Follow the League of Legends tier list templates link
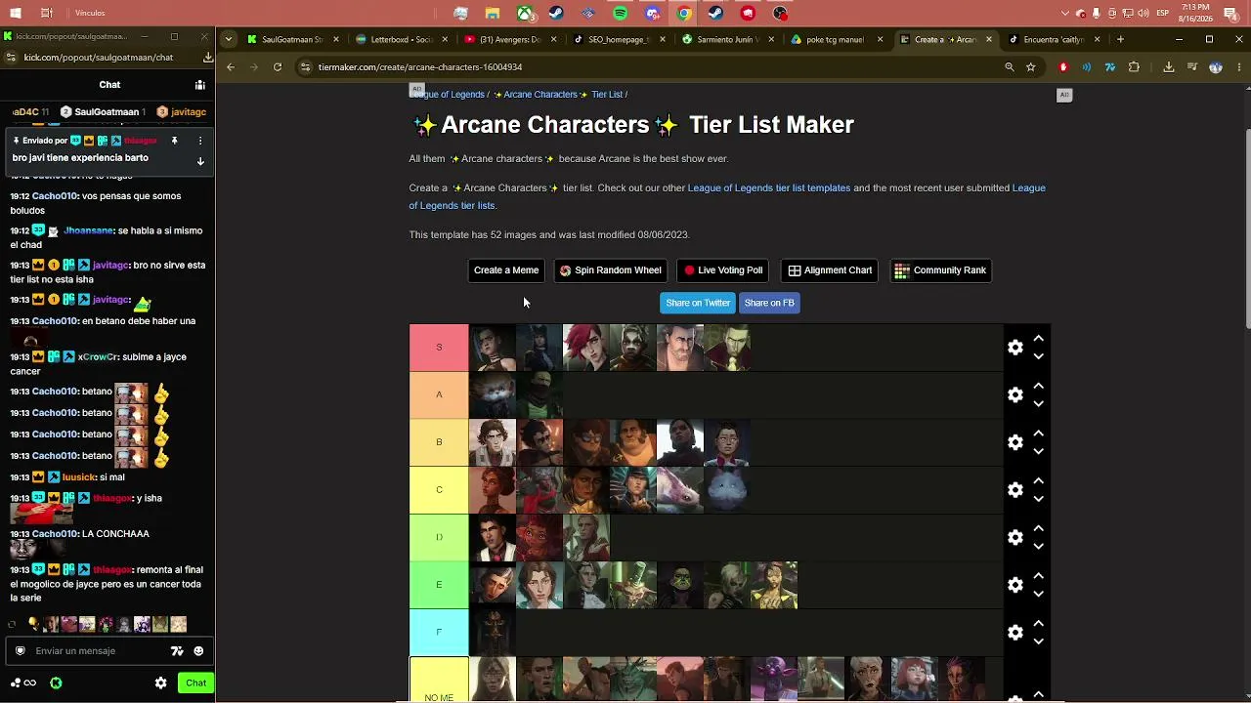Image resolution: width=1251 pixels, height=703 pixels. pos(769,187)
